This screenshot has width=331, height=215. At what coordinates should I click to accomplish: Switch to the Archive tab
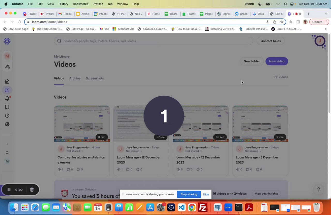tap(75, 78)
